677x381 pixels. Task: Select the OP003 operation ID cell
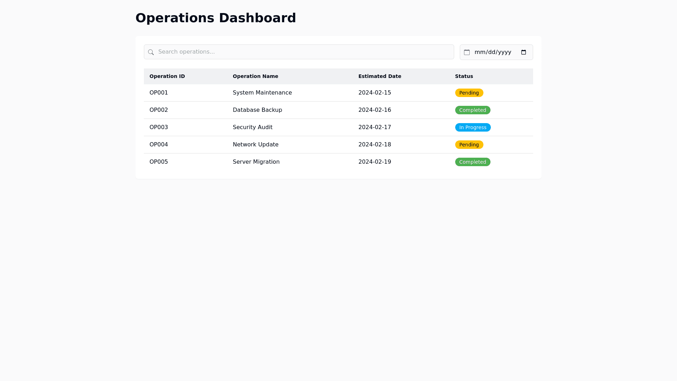(159, 127)
